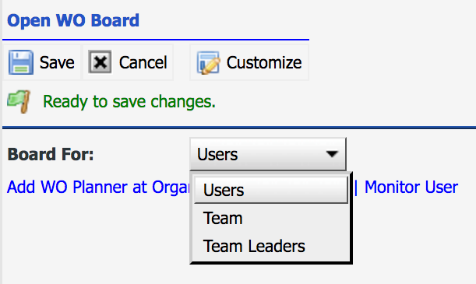Click the Customize text label
Screen dimensions: 476x284
(264, 63)
